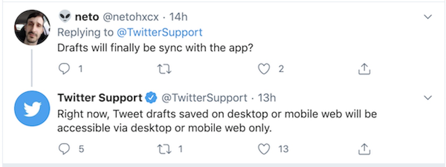This screenshot has width=446, height=167.
Task: Open the tweet text starting 'Right now, Tweet drafts'
Action: 217,121
